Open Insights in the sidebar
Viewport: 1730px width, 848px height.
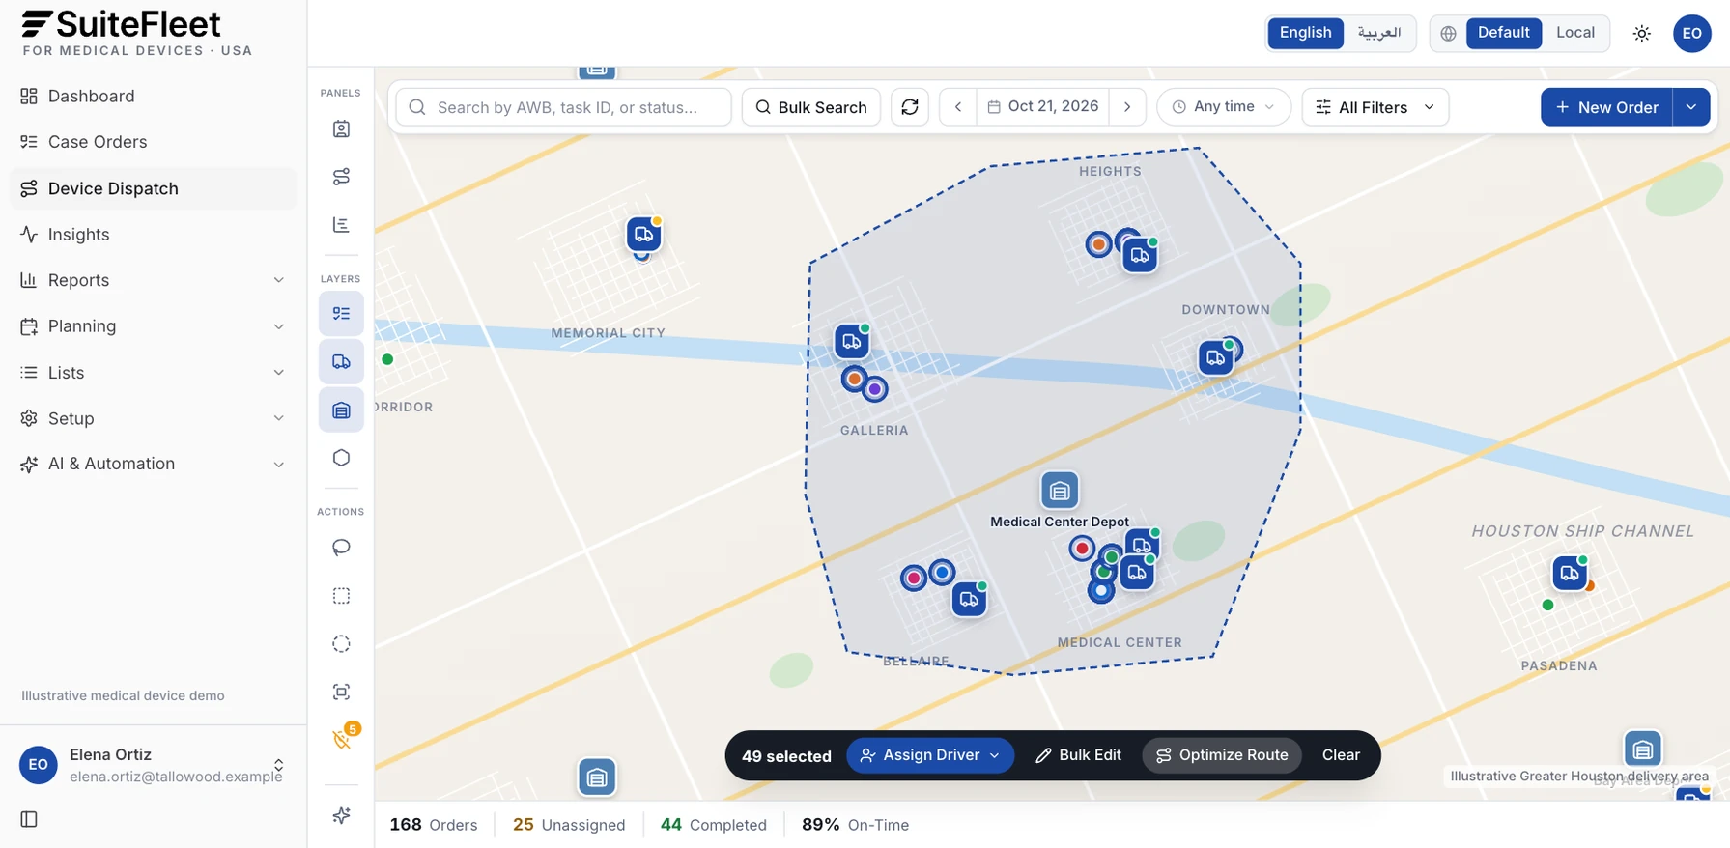154,235
